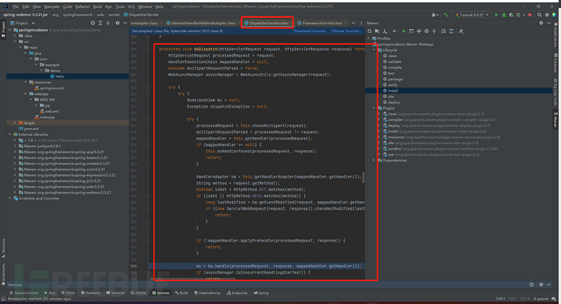Switch to FrameworkServlet.class tab
This screenshot has width=561, height=304.
click(322, 23)
